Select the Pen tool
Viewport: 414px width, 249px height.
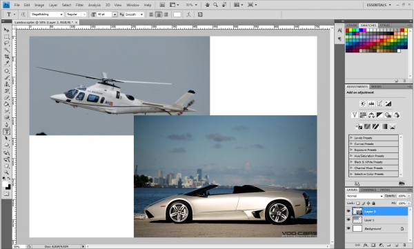click(x=6, y=125)
